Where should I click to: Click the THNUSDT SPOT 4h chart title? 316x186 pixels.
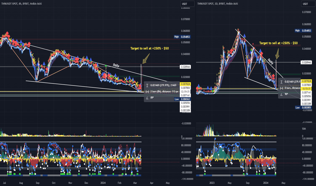coord(21,4)
